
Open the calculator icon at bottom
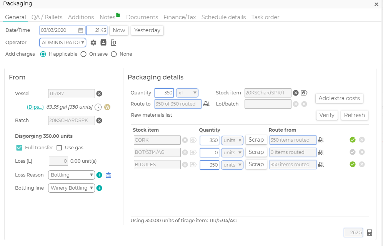tap(370, 233)
